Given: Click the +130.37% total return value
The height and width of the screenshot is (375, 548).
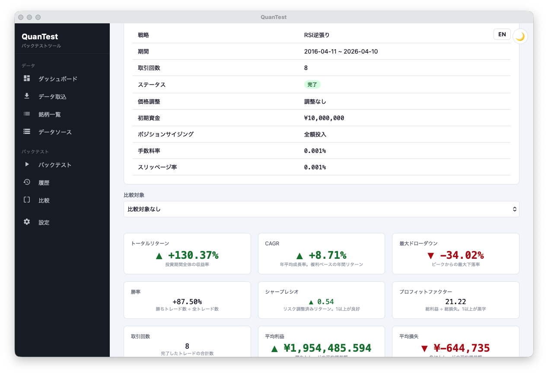Looking at the screenshot, I should coord(193,255).
